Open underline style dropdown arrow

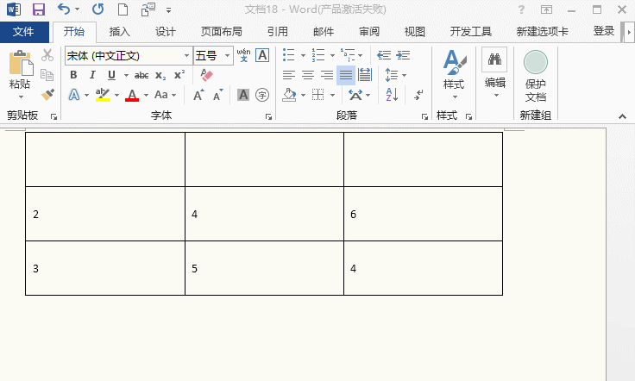click(x=126, y=75)
